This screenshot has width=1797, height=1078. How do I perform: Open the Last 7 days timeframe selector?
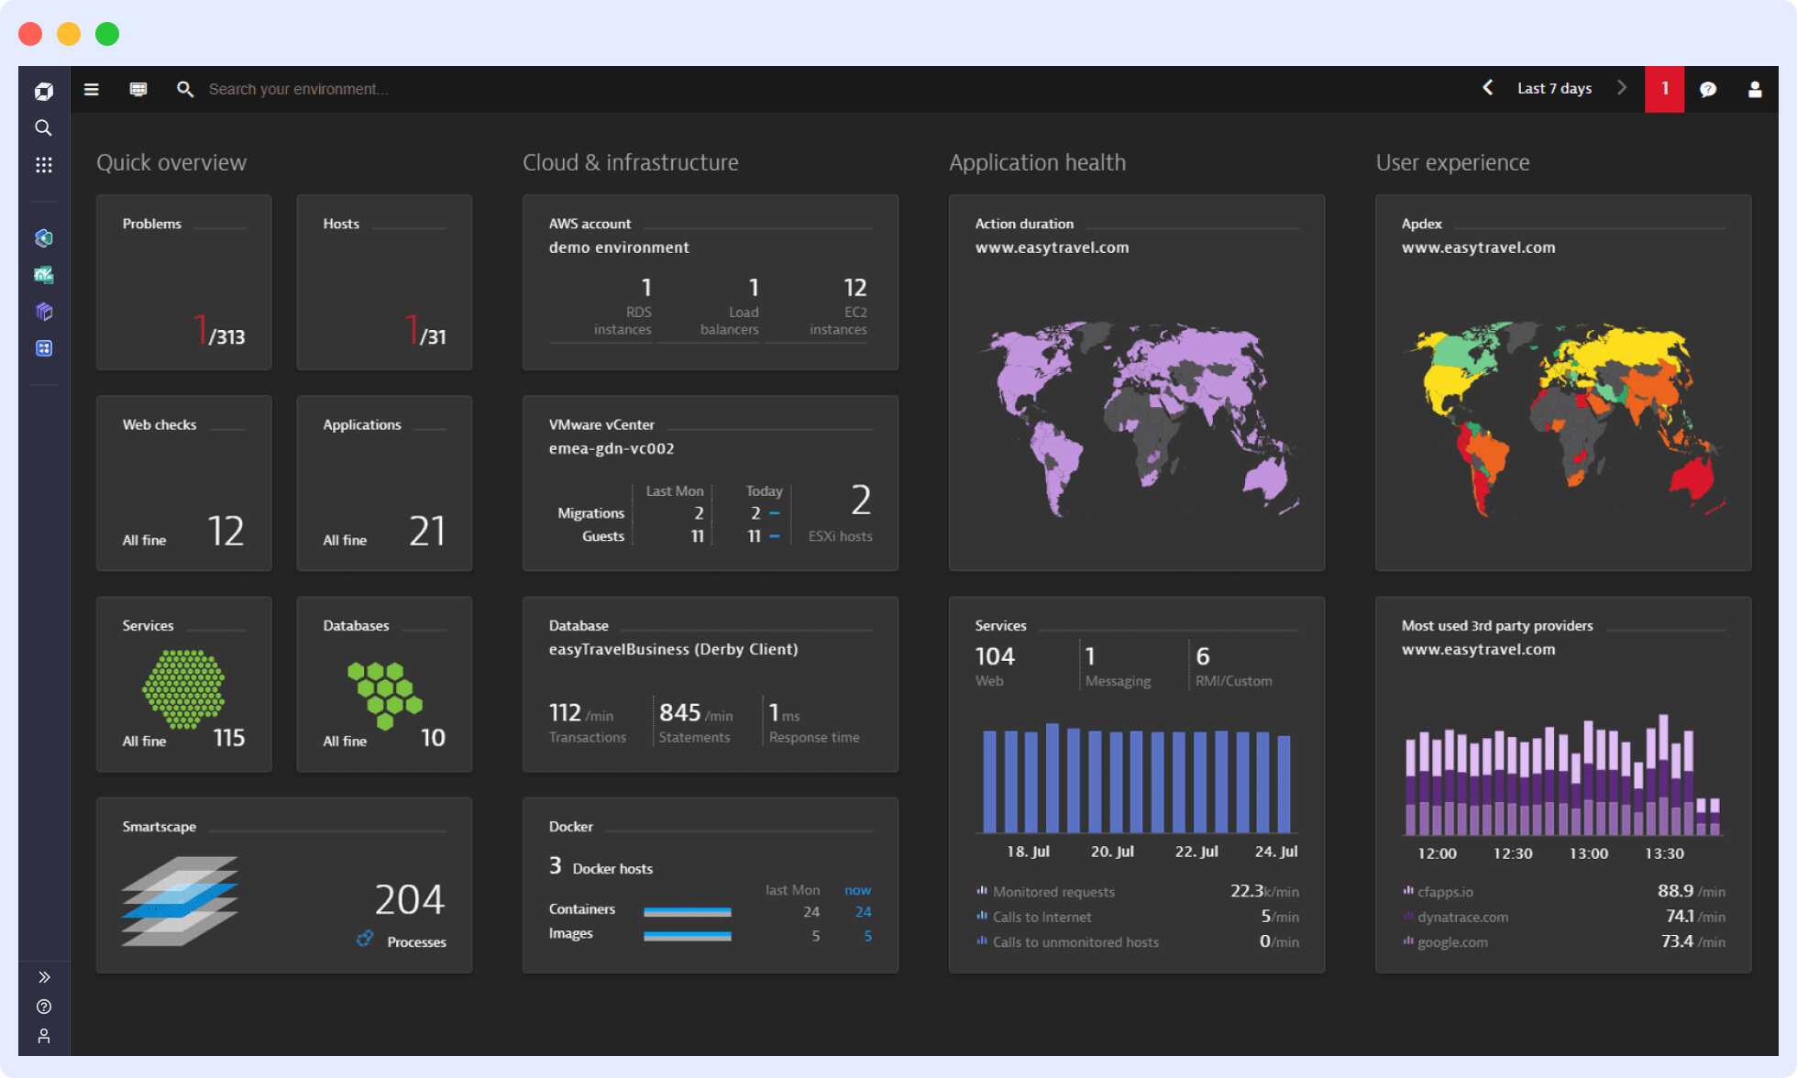tap(1554, 88)
